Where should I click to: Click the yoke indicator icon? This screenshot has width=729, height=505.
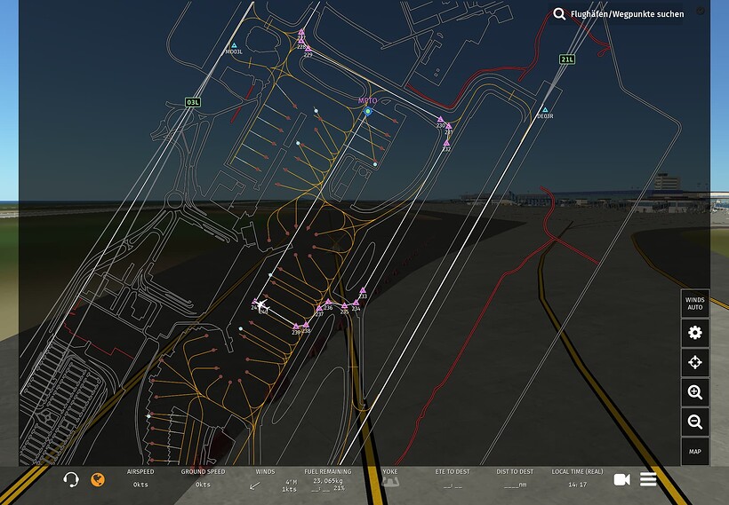390,483
